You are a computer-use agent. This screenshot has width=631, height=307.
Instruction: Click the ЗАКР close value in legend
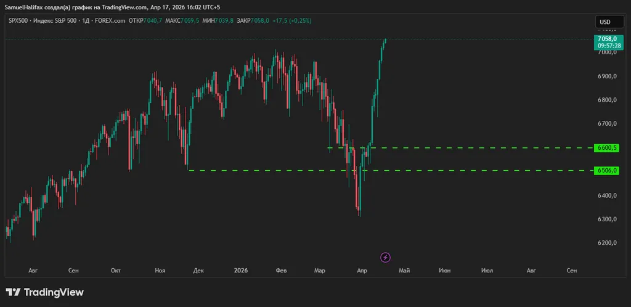(259, 21)
